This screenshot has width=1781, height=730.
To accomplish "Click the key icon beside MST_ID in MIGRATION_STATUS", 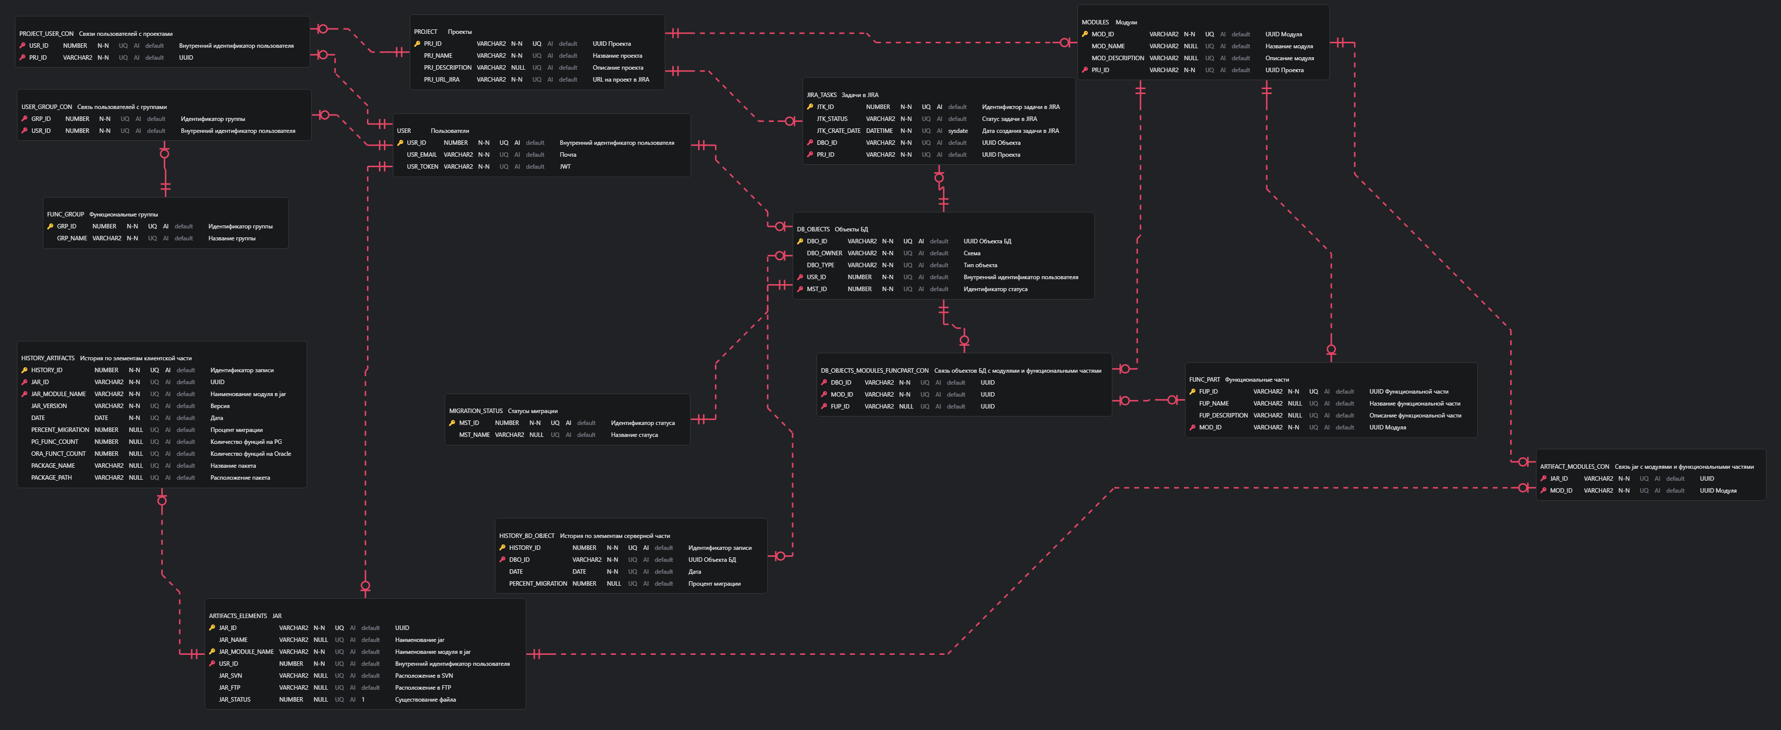I will coord(452,422).
